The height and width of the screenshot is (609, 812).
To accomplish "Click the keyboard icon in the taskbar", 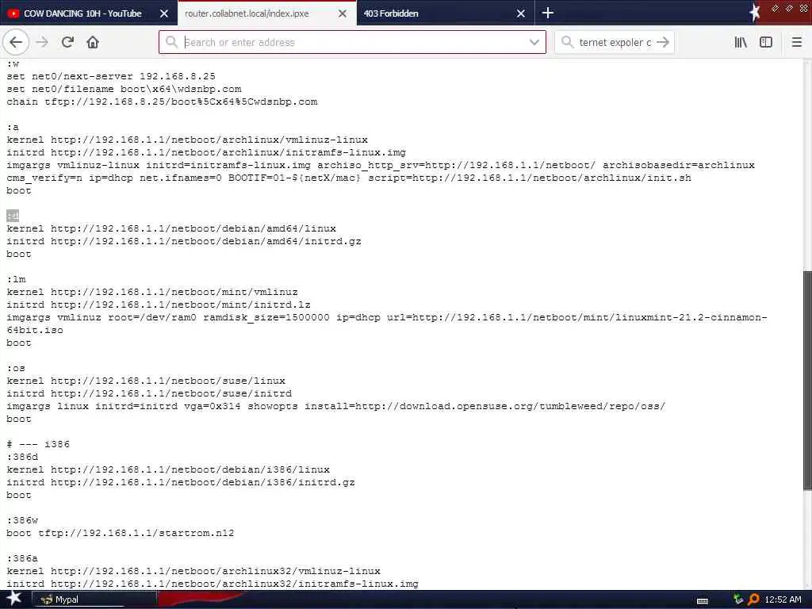I will pos(703,601).
